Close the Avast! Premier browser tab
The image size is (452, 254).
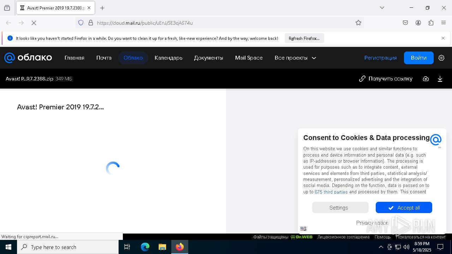[89, 8]
